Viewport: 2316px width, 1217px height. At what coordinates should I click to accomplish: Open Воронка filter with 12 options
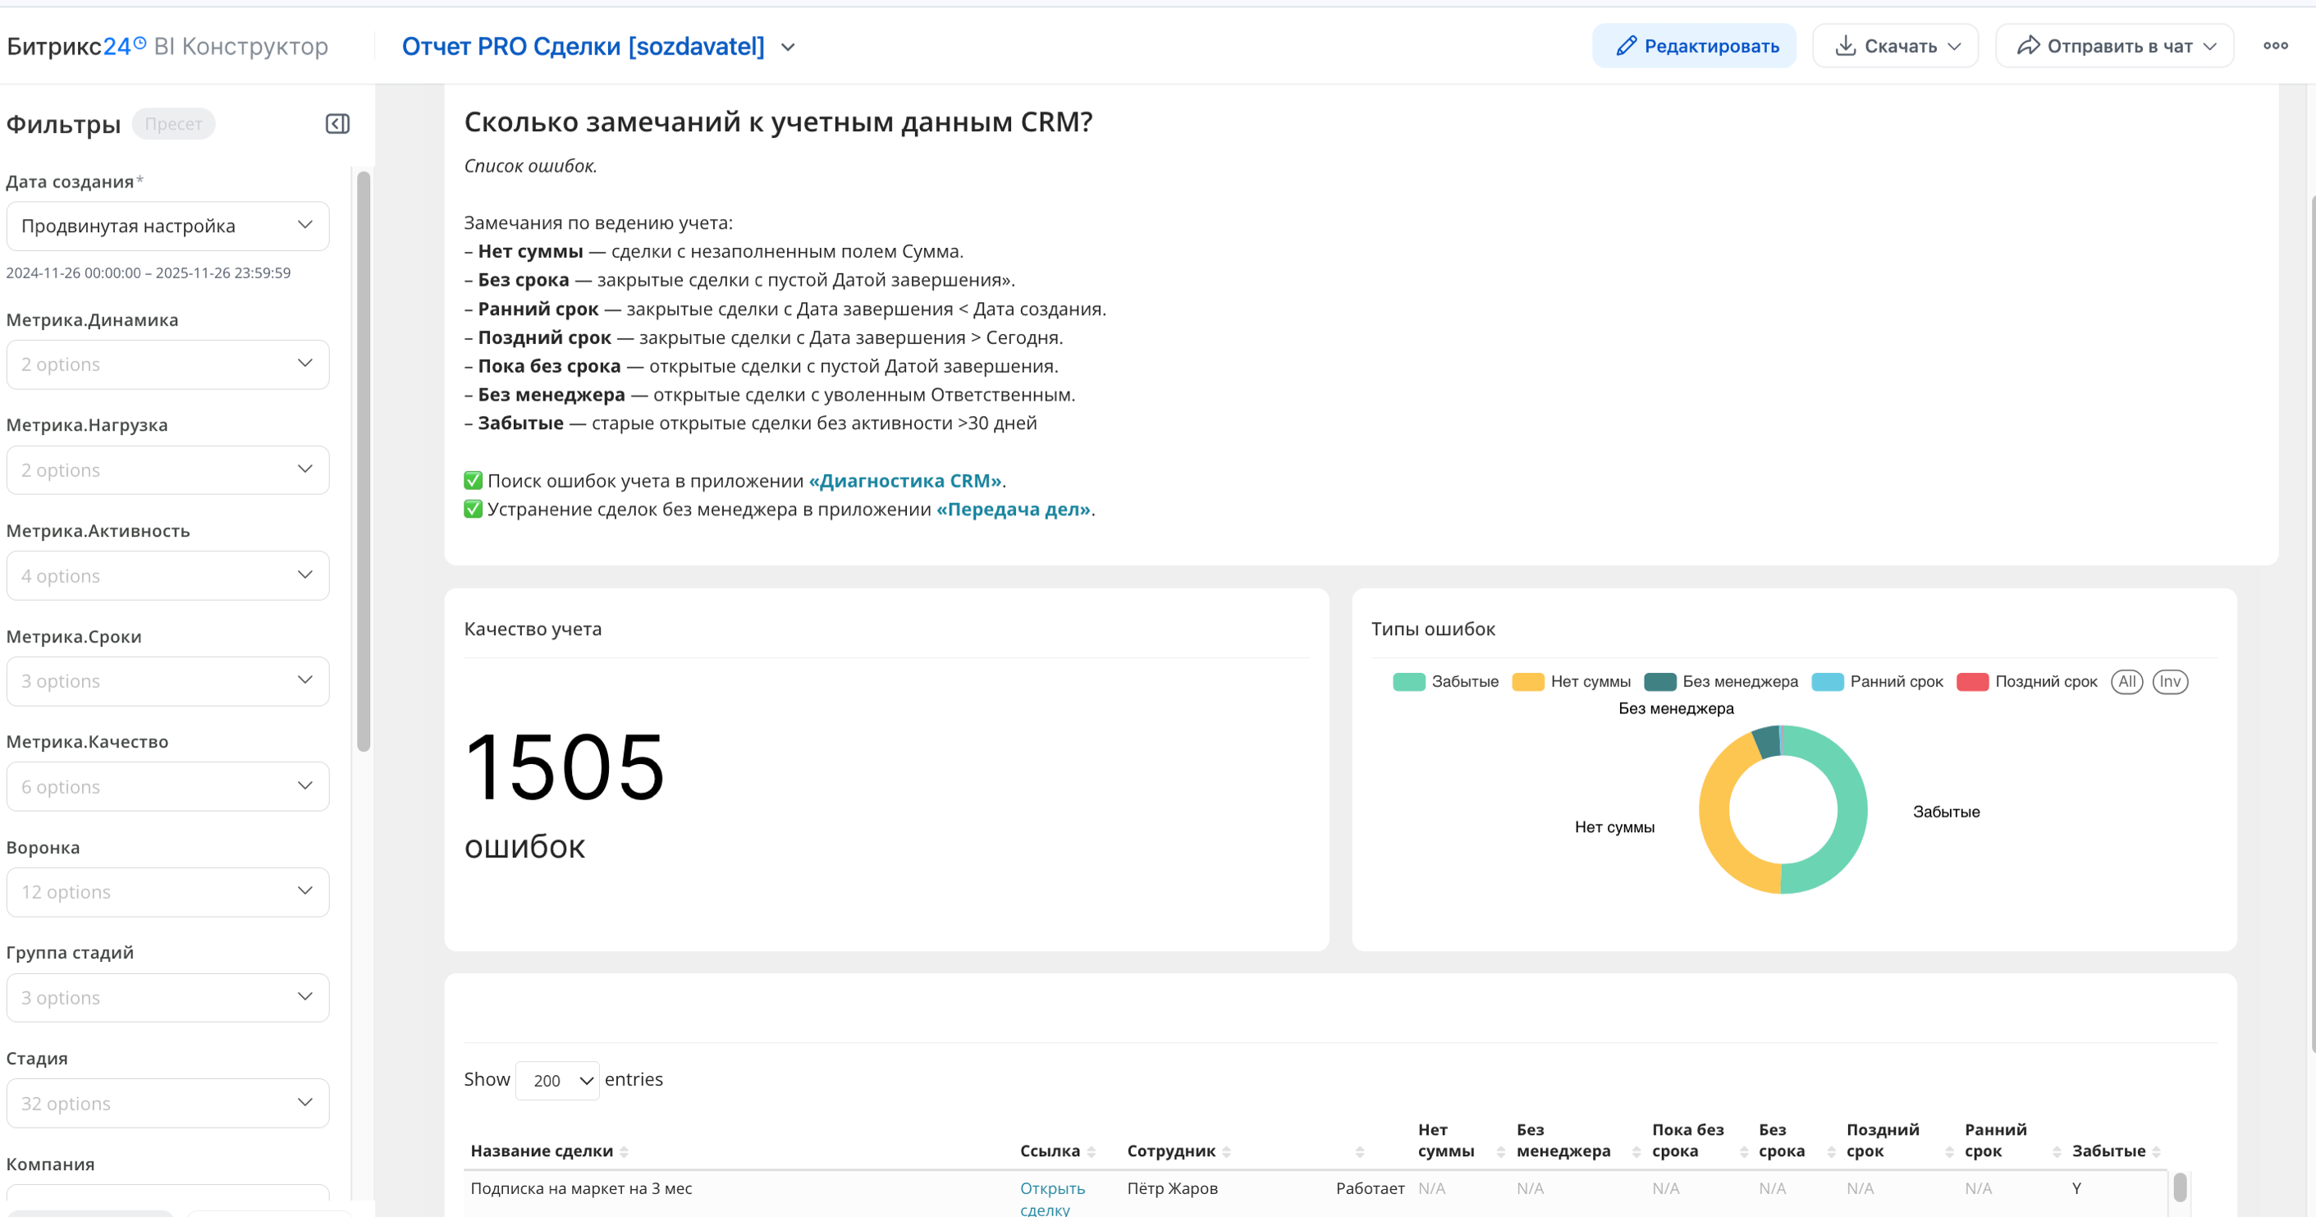167,892
